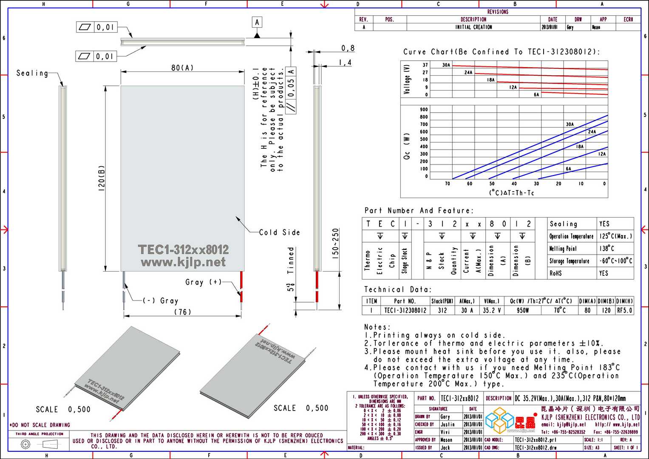This screenshot has width=649, height=459.
Task: Click the (-) Gray wire label
Action: coord(160,300)
